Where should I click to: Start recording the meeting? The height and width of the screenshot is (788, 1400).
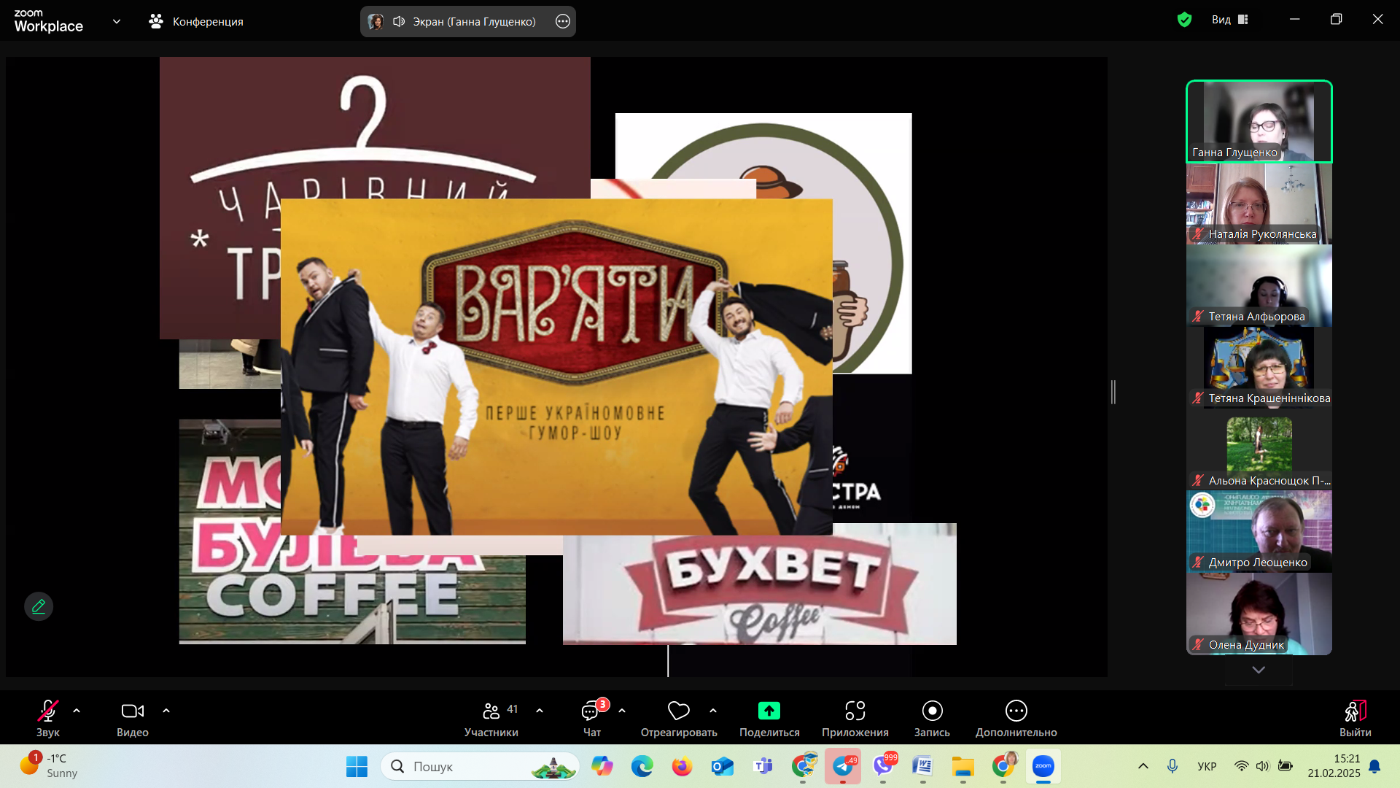[932, 718]
